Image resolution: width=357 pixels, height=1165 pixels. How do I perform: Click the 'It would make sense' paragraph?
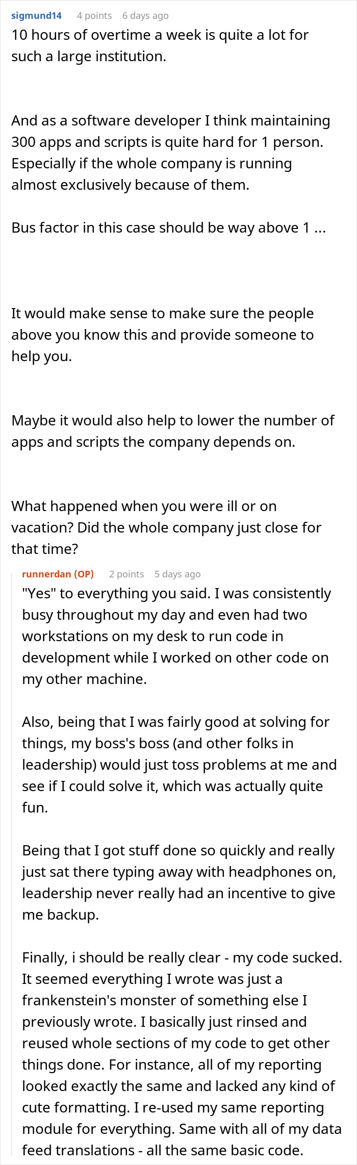coord(163,335)
